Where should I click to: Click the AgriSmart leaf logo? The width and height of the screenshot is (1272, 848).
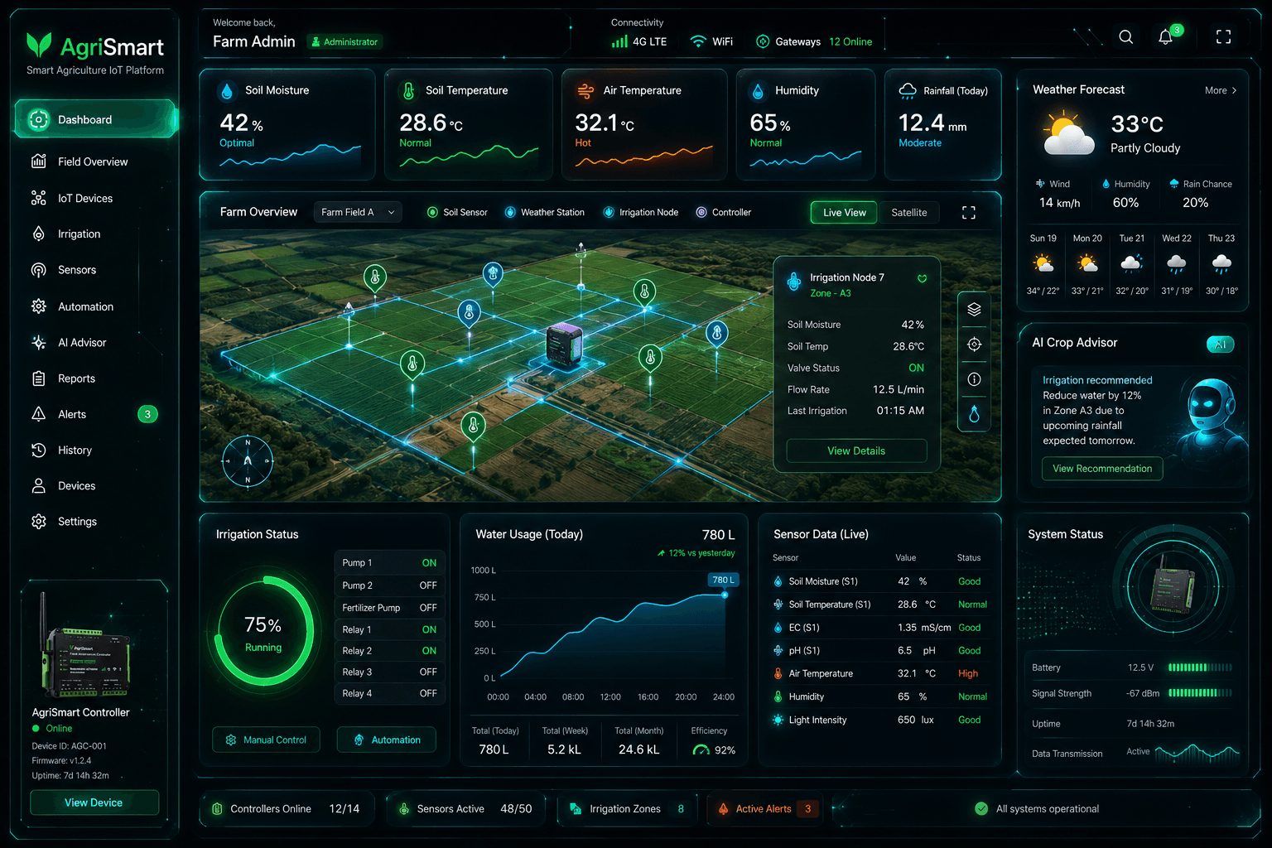pyautogui.click(x=39, y=45)
